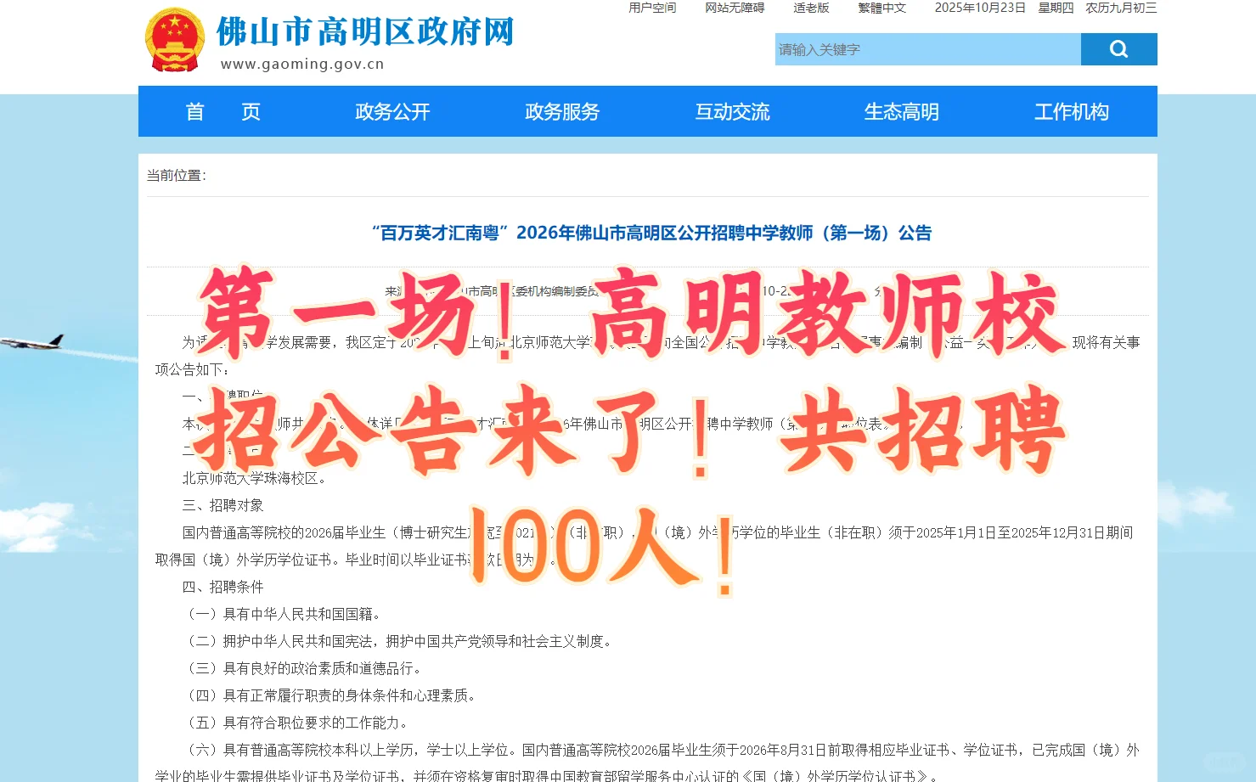Click the condition line （五）具有符合职位要求的工作能力
The height and width of the screenshot is (782, 1256).
pyautogui.click(x=297, y=723)
